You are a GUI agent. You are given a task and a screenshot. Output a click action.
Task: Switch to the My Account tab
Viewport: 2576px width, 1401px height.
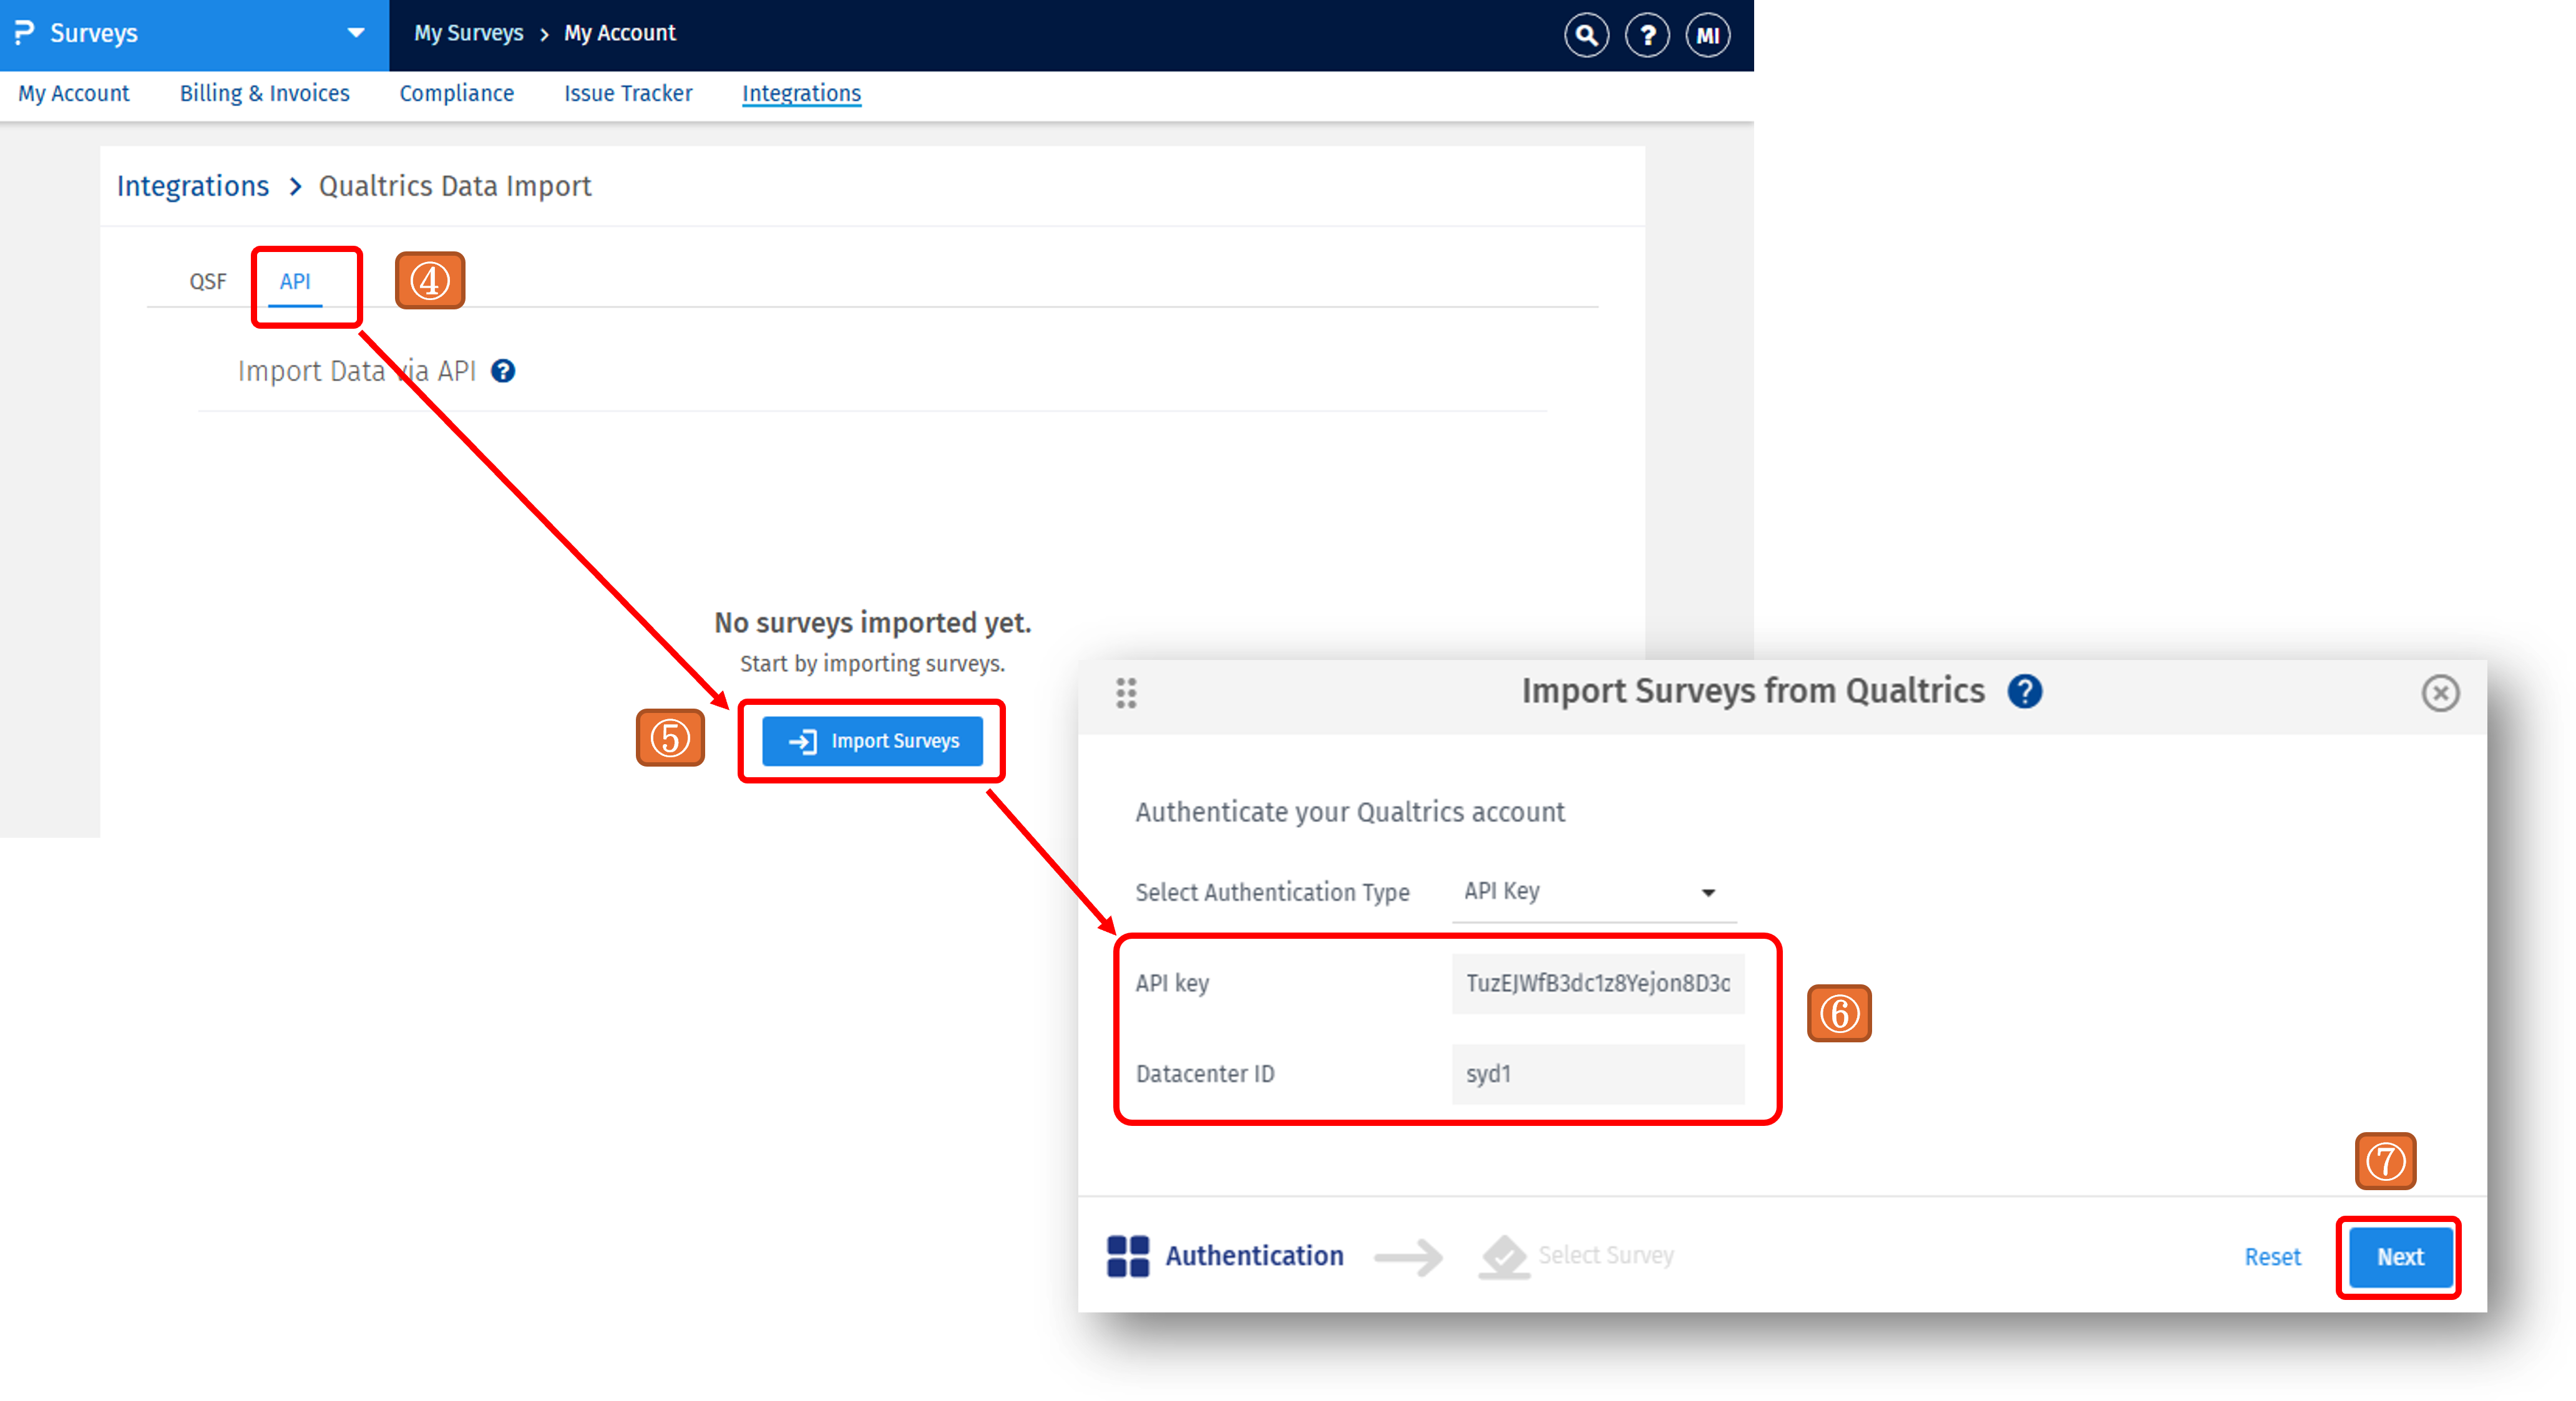coord(74,93)
